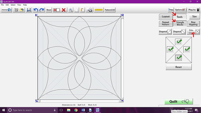The width and height of the screenshot is (201, 113).
Task: Toggle the right triangle checkbox
Action: (187, 49)
